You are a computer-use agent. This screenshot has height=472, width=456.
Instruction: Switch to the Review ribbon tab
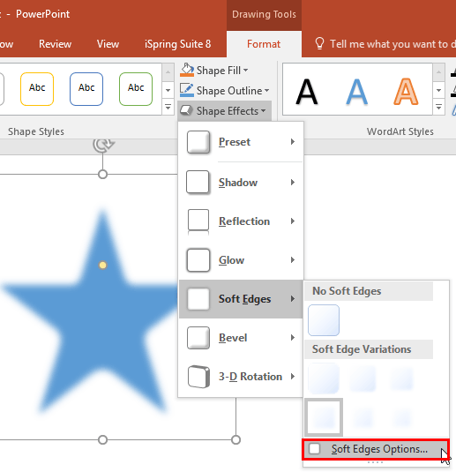click(55, 44)
